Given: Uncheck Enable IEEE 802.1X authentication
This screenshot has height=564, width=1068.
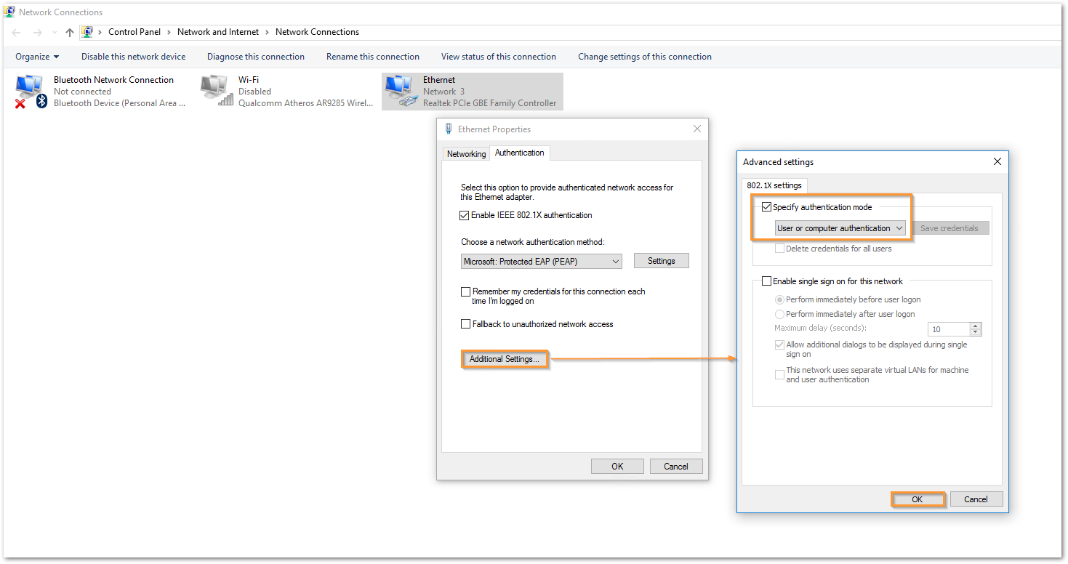Looking at the screenshot, I should pyautogui.click(x=465, y=215).
